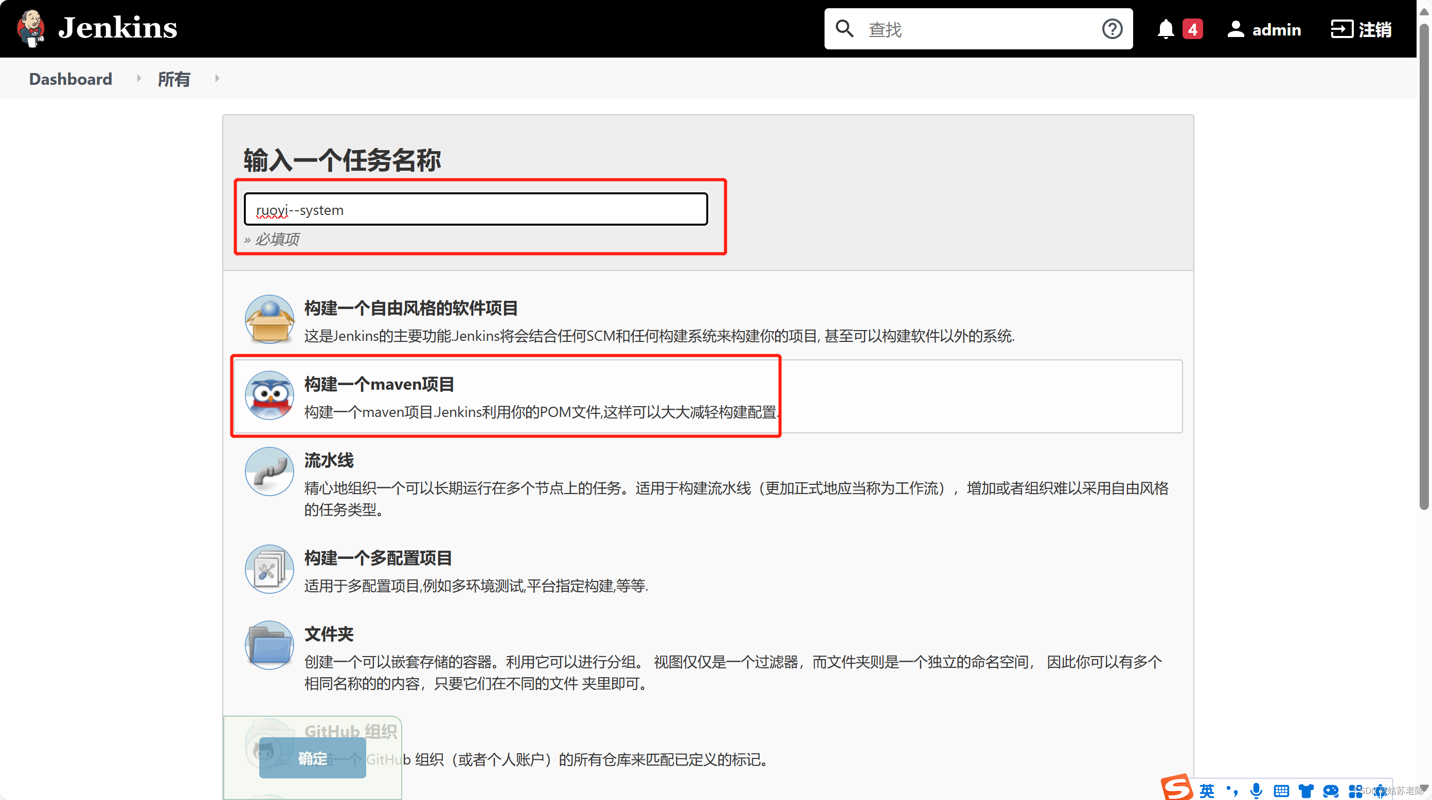Select the maven project owl icon
The image size is (1432, 800).
click(270, 395)
